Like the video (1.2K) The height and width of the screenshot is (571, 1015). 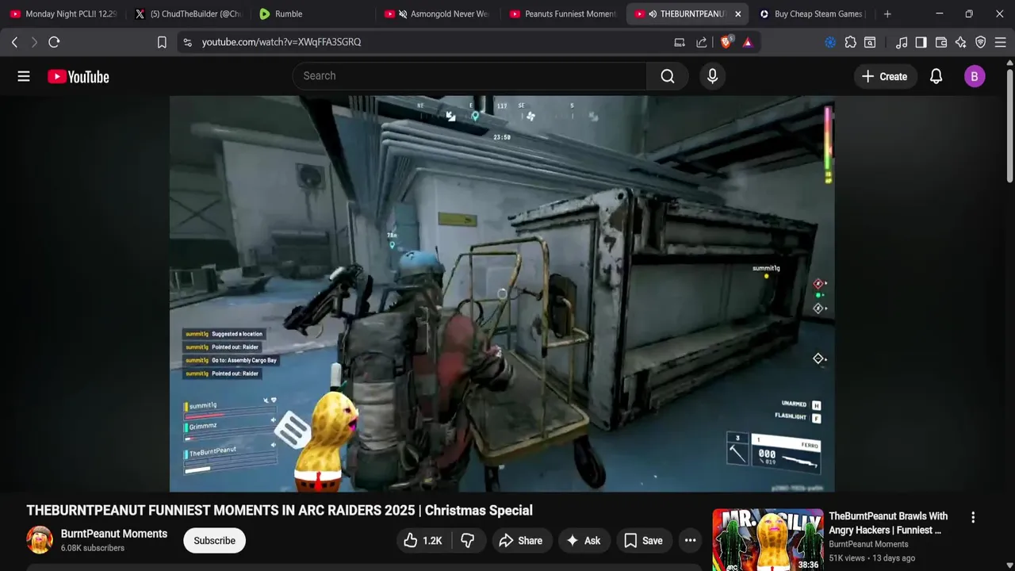point(423,541)
